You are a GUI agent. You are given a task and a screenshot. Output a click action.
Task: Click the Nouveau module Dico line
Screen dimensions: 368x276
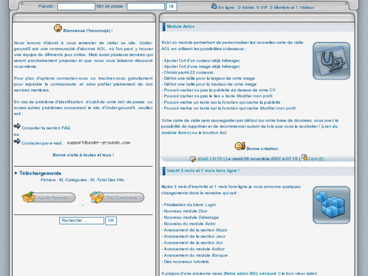(184, 211)
